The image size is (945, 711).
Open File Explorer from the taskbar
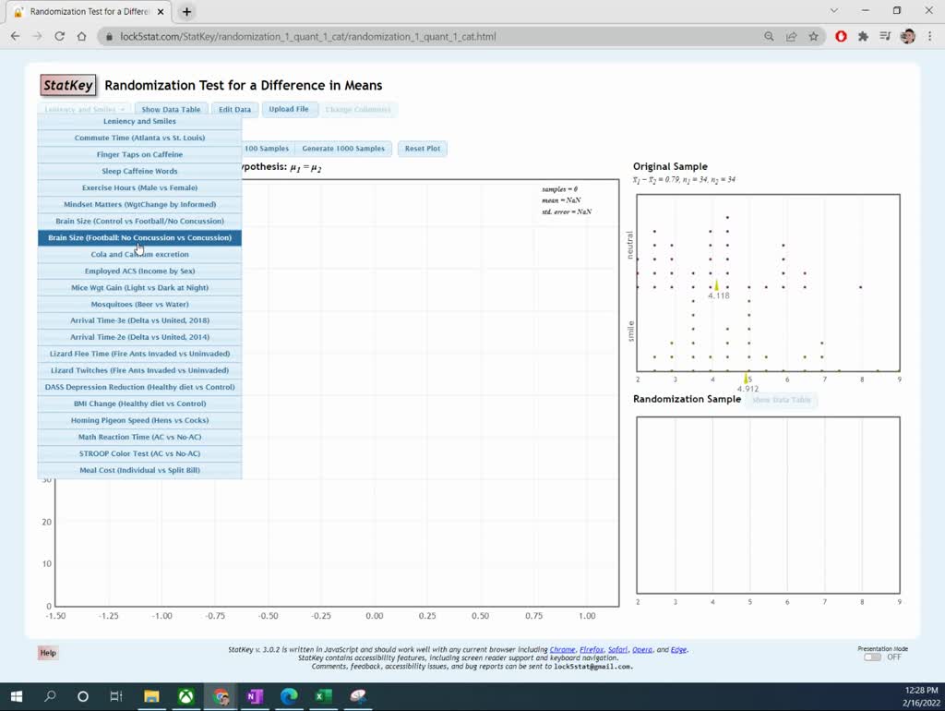point(151,696)
